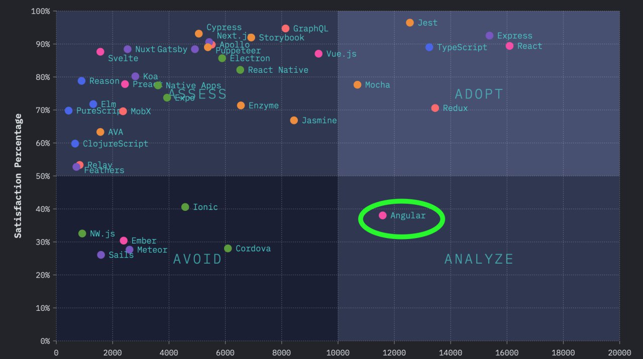Select the Redux data point
This screenshot has height=359, width=643.
tap(435, 108)
